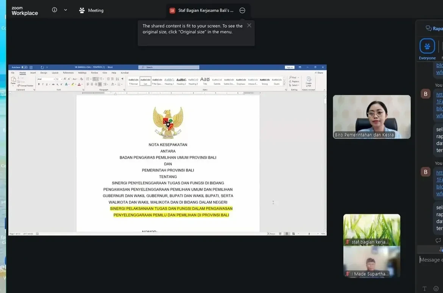
Task: Apply the yellow text highlight color
Action: click(73, 84)
